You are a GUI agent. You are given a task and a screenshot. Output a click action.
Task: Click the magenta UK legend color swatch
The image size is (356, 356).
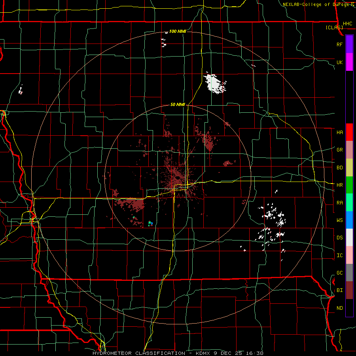pyautogui.click(x=349, y=62)
